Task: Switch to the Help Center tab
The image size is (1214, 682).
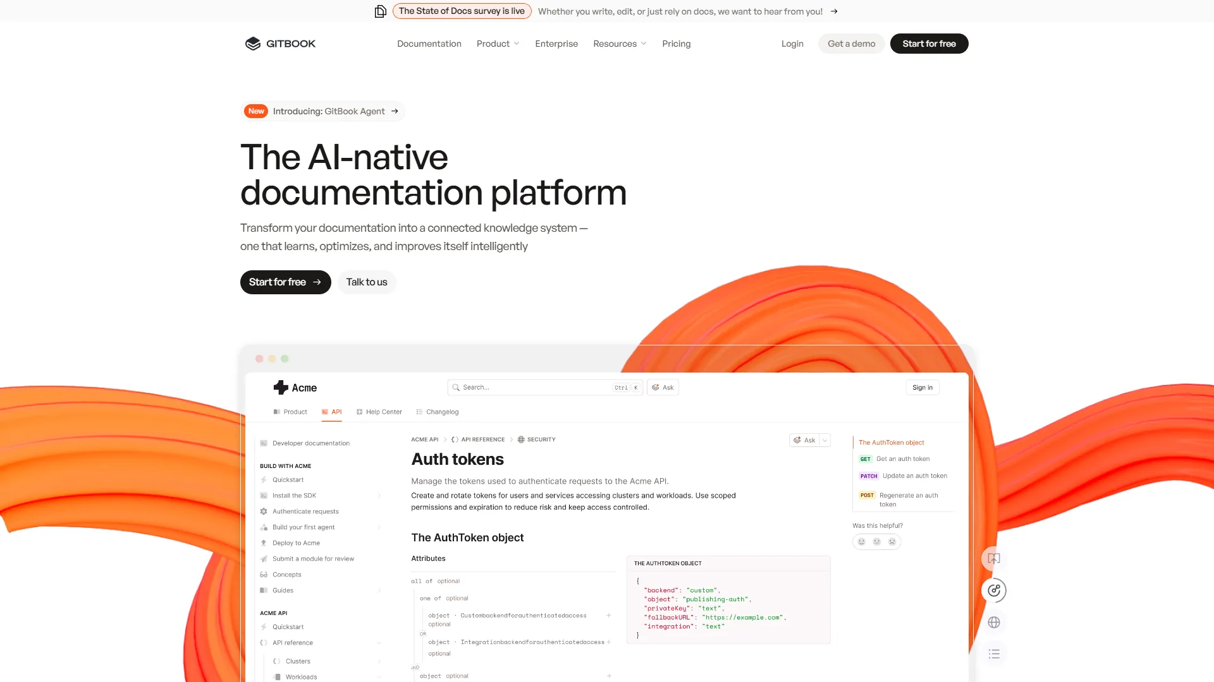Action: 379,412
